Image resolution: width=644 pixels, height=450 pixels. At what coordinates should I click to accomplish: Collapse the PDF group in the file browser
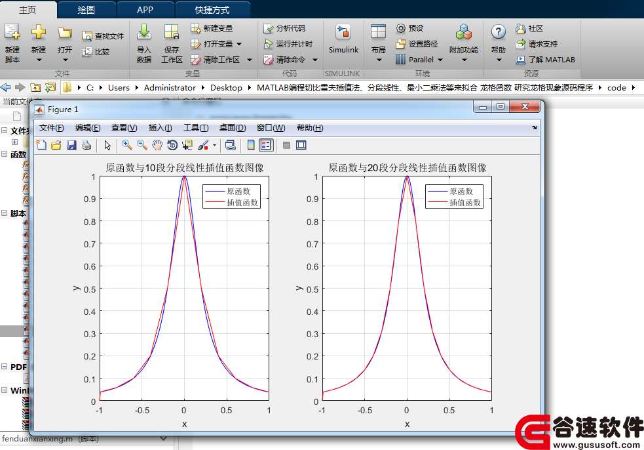click(5, 367)
